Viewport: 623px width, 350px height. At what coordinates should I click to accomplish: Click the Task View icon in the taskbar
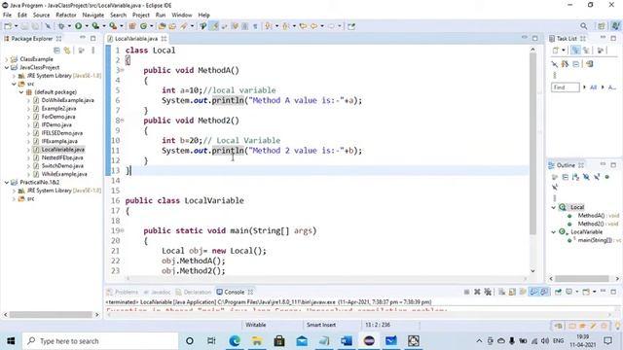tap(211, 340)
